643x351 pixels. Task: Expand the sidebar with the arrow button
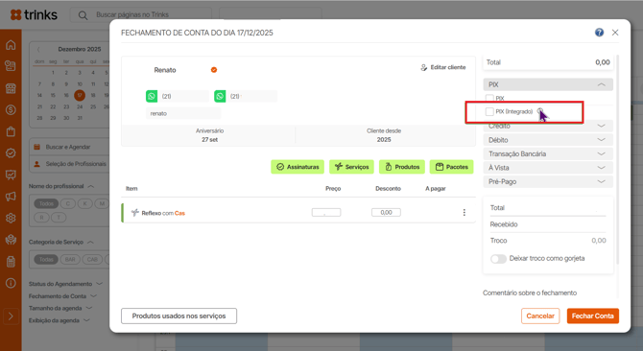coord(11,316)
